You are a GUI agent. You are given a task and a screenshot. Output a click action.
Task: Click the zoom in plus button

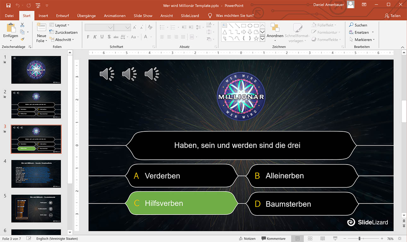(382, 239)
